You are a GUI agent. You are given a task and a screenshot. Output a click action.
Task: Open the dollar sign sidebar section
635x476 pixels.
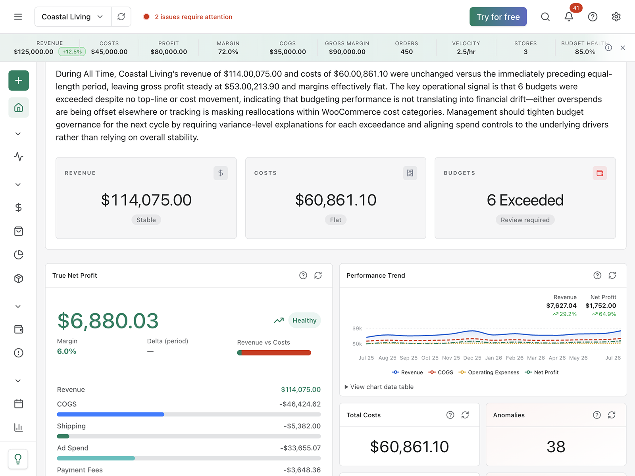click(19, 207)
